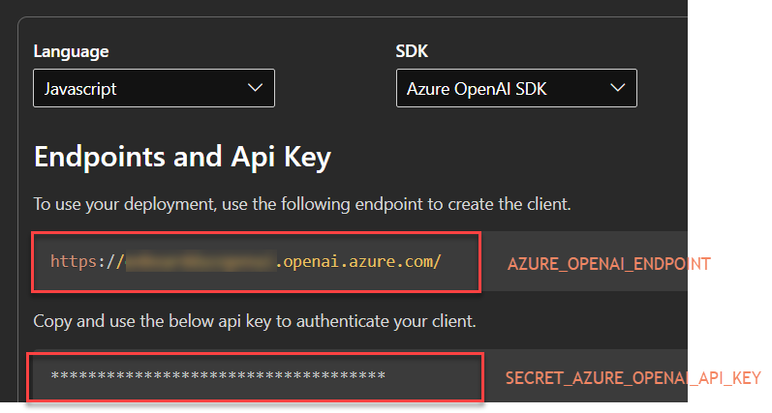
Task: Click the Azure OpenAI SDK text in SDK box
Action: 477,89
